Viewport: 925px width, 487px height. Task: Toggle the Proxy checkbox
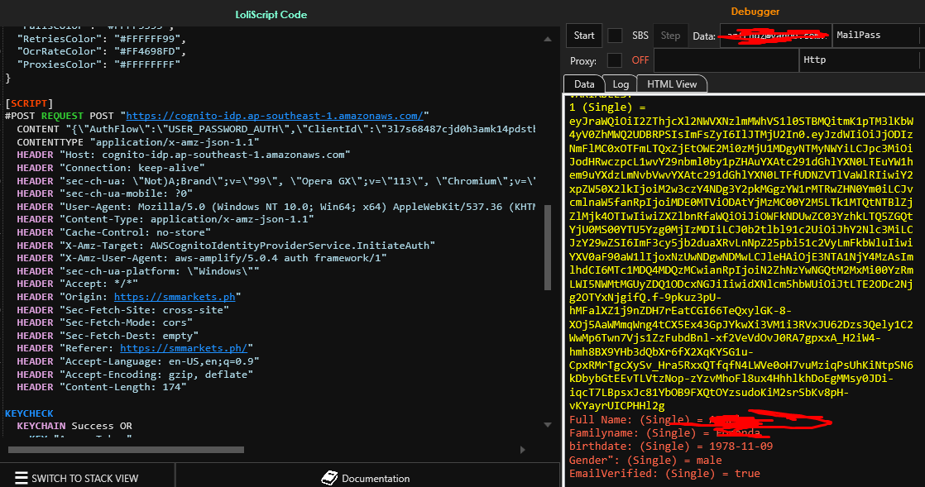615,60
